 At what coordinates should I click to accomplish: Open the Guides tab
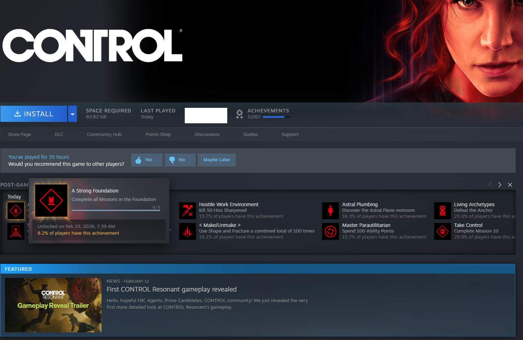point(251,134)
